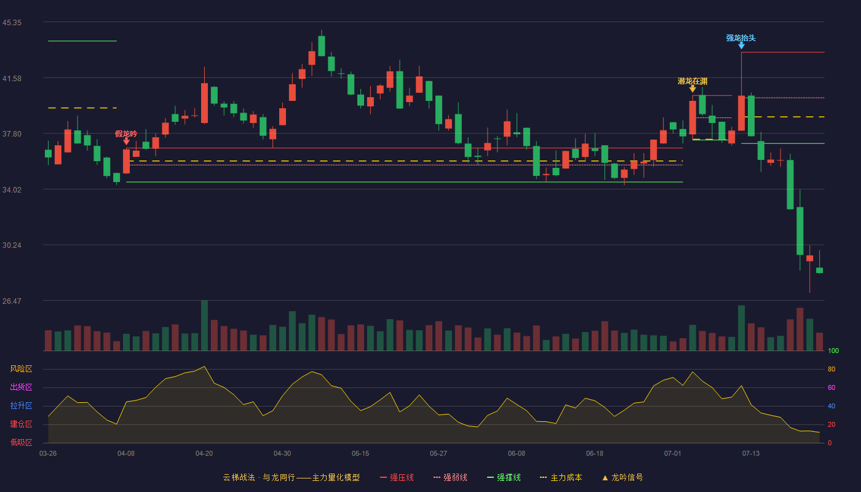Click the 低吸区 zone label

[22, 443]
